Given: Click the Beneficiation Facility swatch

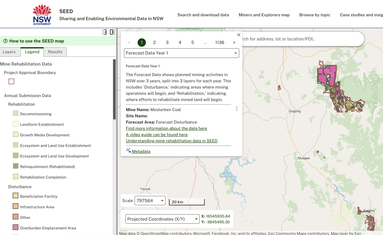Looking at the screenshot, I should click(x=16, y=196).
